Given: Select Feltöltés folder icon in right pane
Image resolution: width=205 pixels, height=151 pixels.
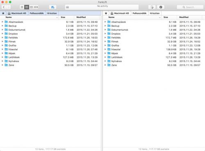Looking at the screenshot, I should click(x=109, y=38).
